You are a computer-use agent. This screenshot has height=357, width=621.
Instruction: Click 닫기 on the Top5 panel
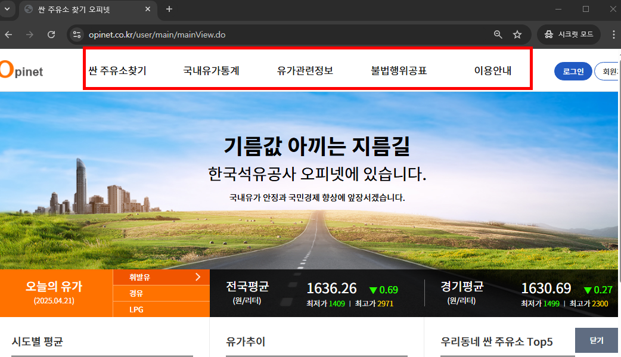point(596,340)
